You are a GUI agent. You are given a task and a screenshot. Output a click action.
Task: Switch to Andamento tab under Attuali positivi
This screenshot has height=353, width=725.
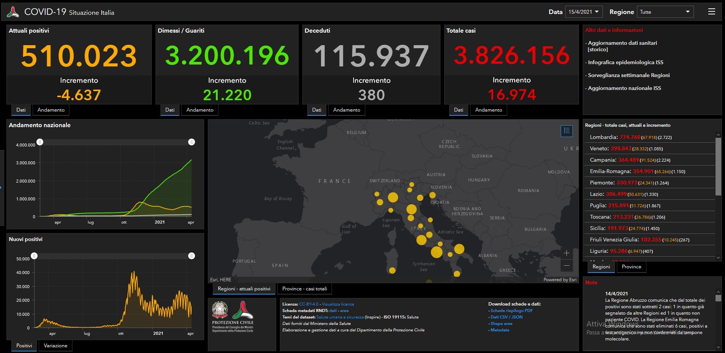(x=51, y=110)
